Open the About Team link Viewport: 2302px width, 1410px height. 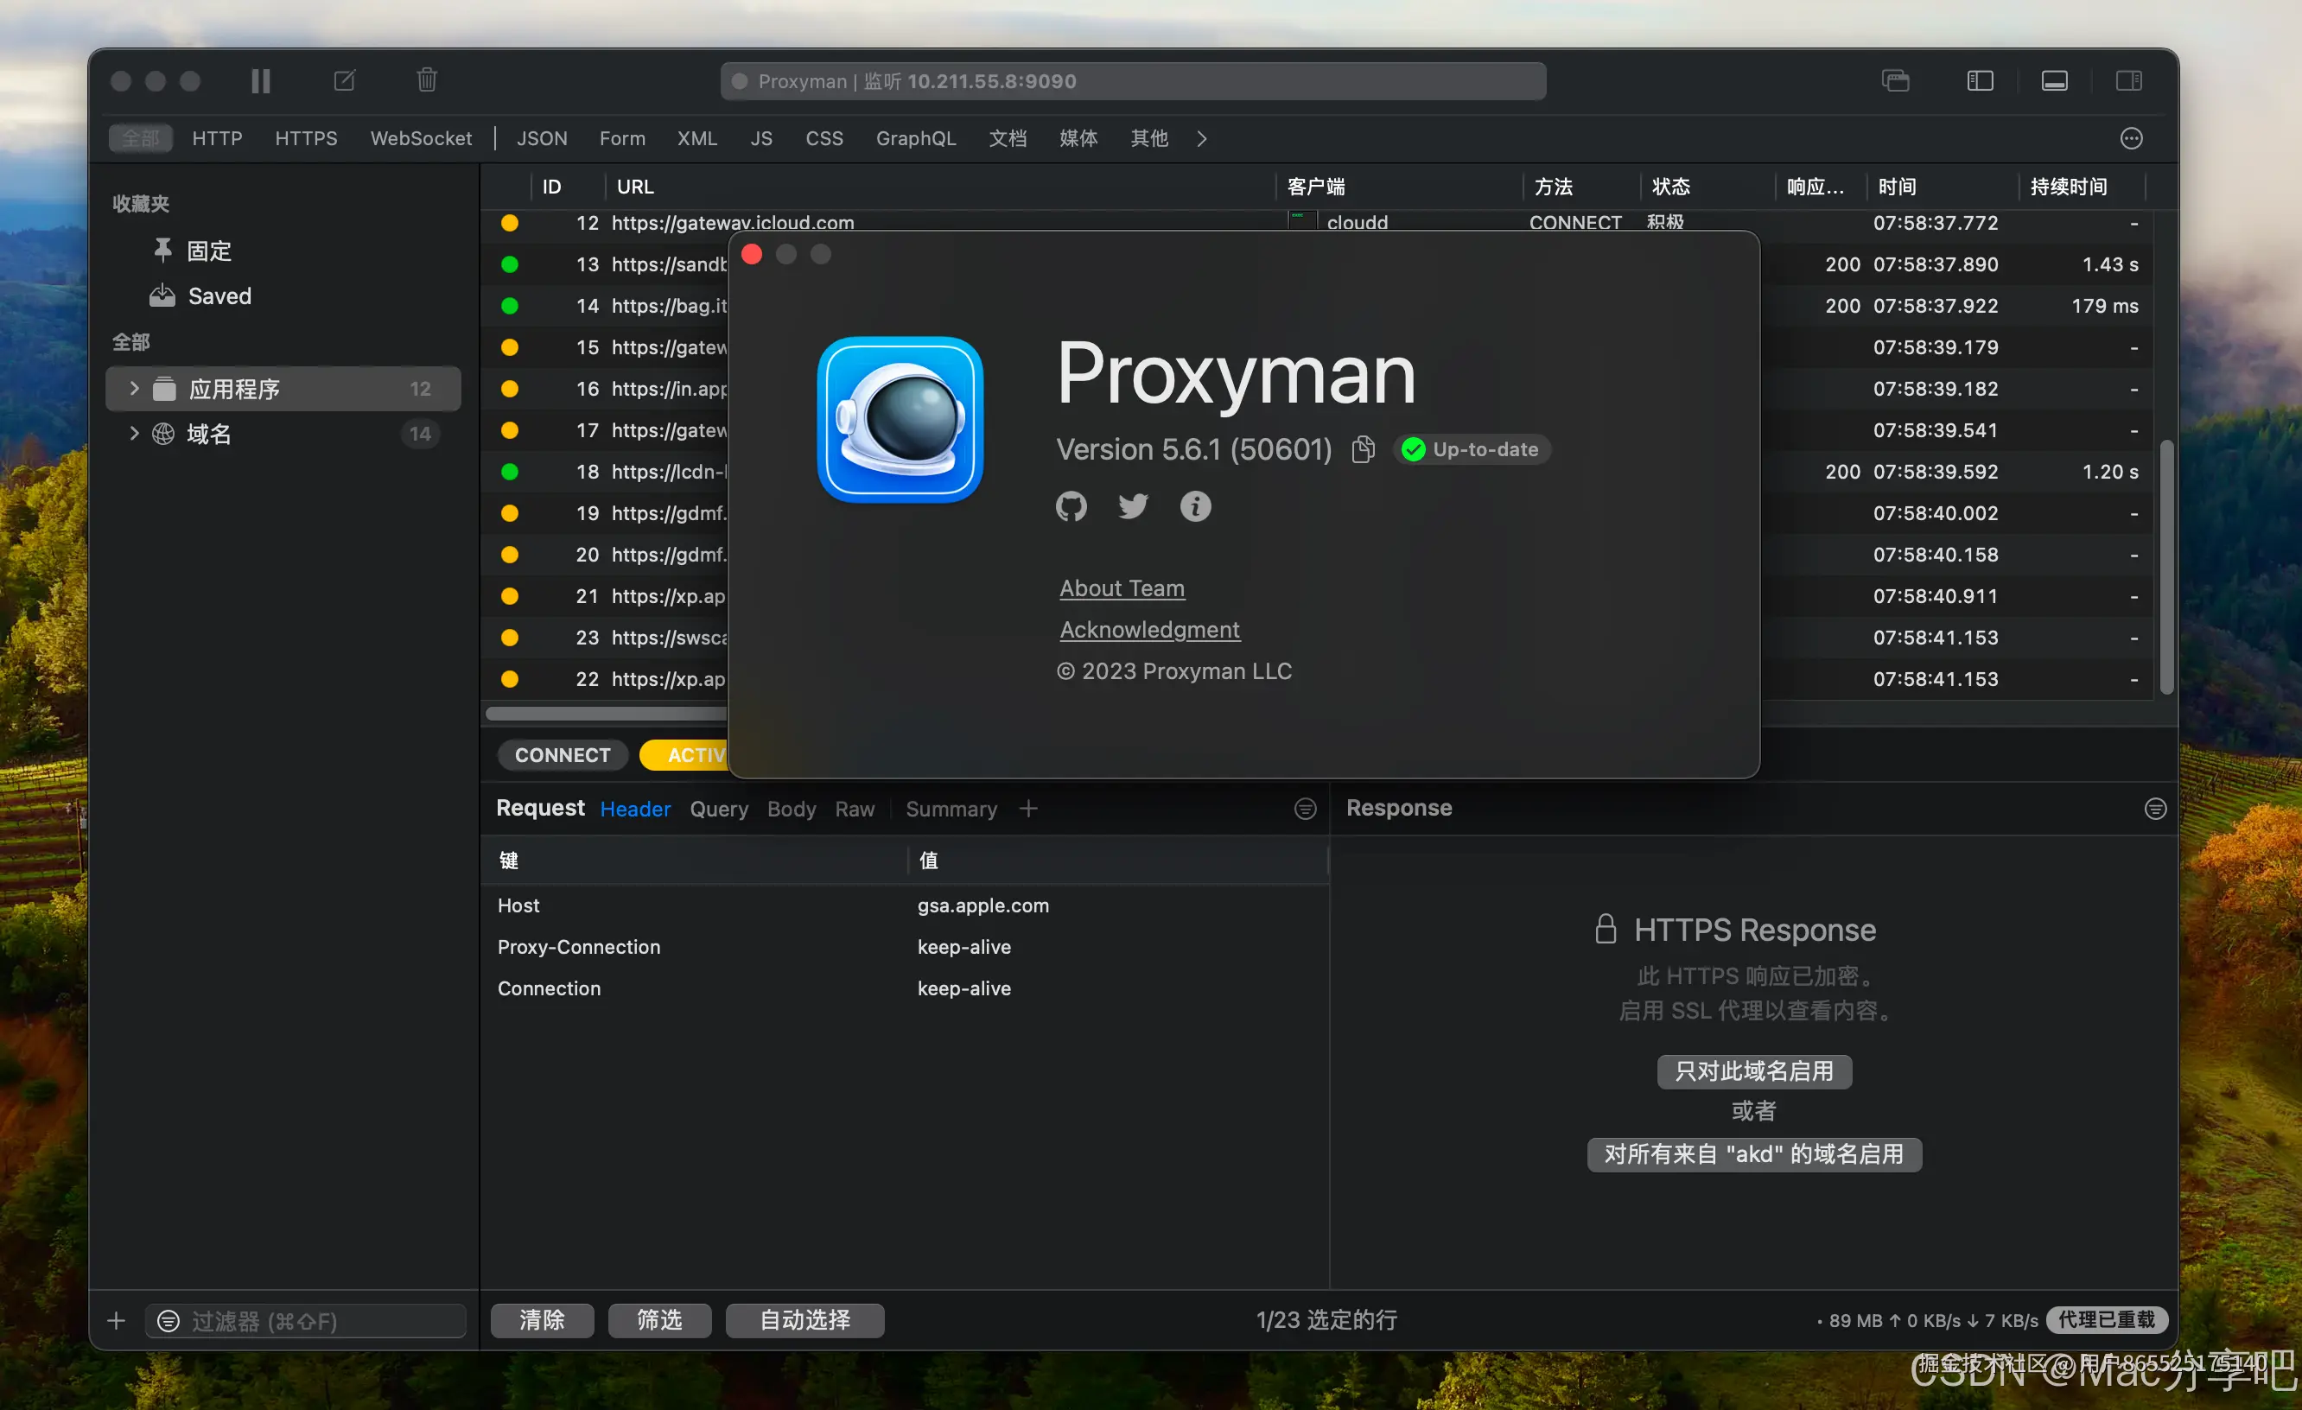(1121, 588)
